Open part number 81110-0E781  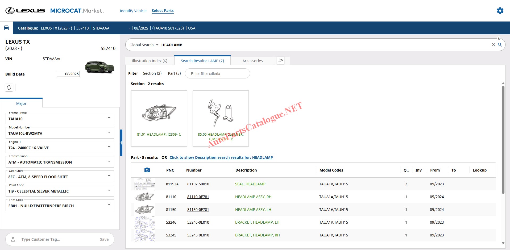pos(198,197)
